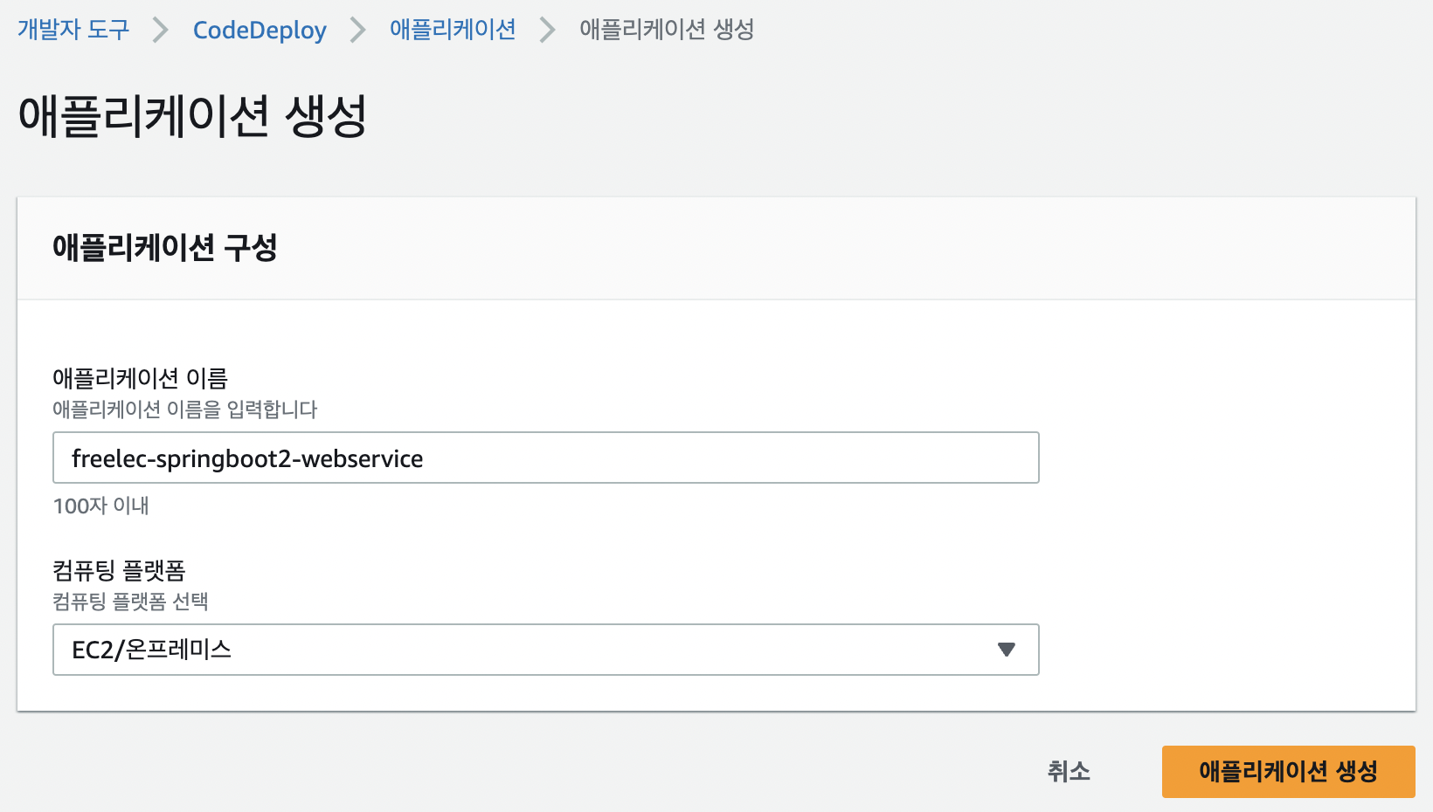This screenshot has height=812, width=1433.
Task: Click the 컴퓨팅 플랫폼 선택 description text
Action: click(x=130, y=602)
